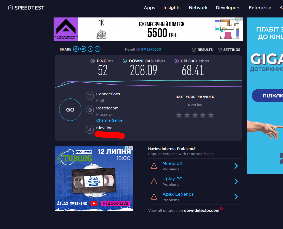Open the Developers menu

coord(228,8)
